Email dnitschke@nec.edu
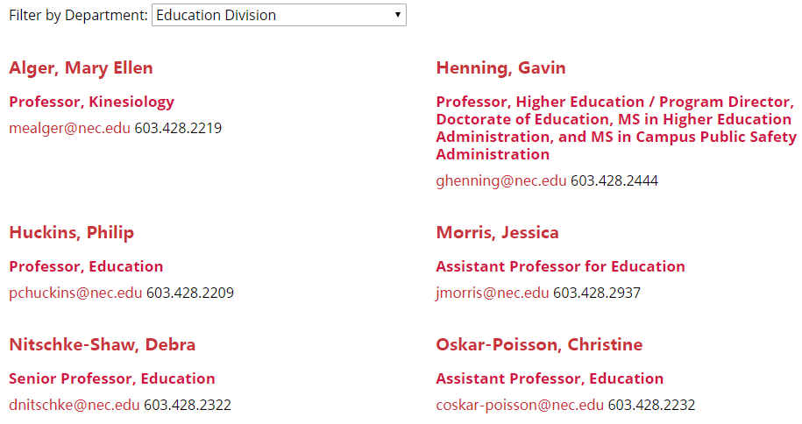 tap(75, 406)
